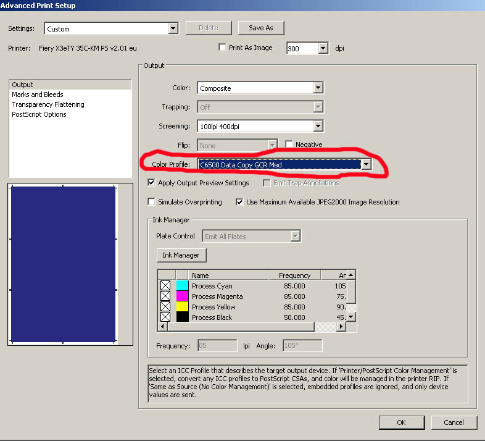Uncheck Use Maximum Available JPEG2000 Image Resolution
The width and height of the screenshot is (485, 441).
pyautogui.click(x=239, y=202)
